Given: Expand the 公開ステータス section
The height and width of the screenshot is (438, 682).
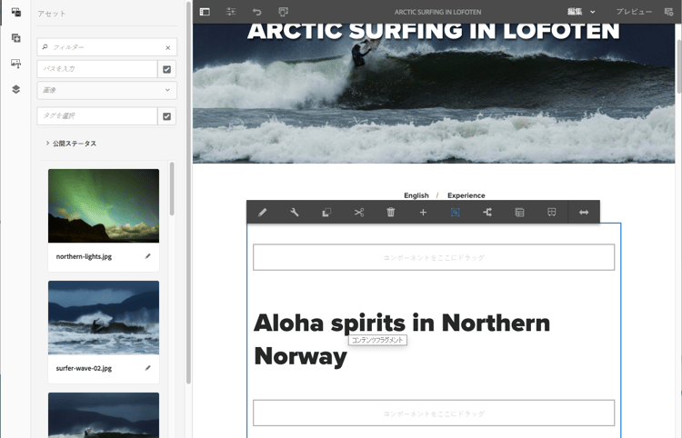Looking at the screenshot, I should tap(71, 144).
